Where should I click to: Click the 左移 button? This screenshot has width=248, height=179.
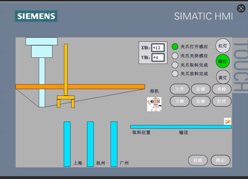point(201,89)
